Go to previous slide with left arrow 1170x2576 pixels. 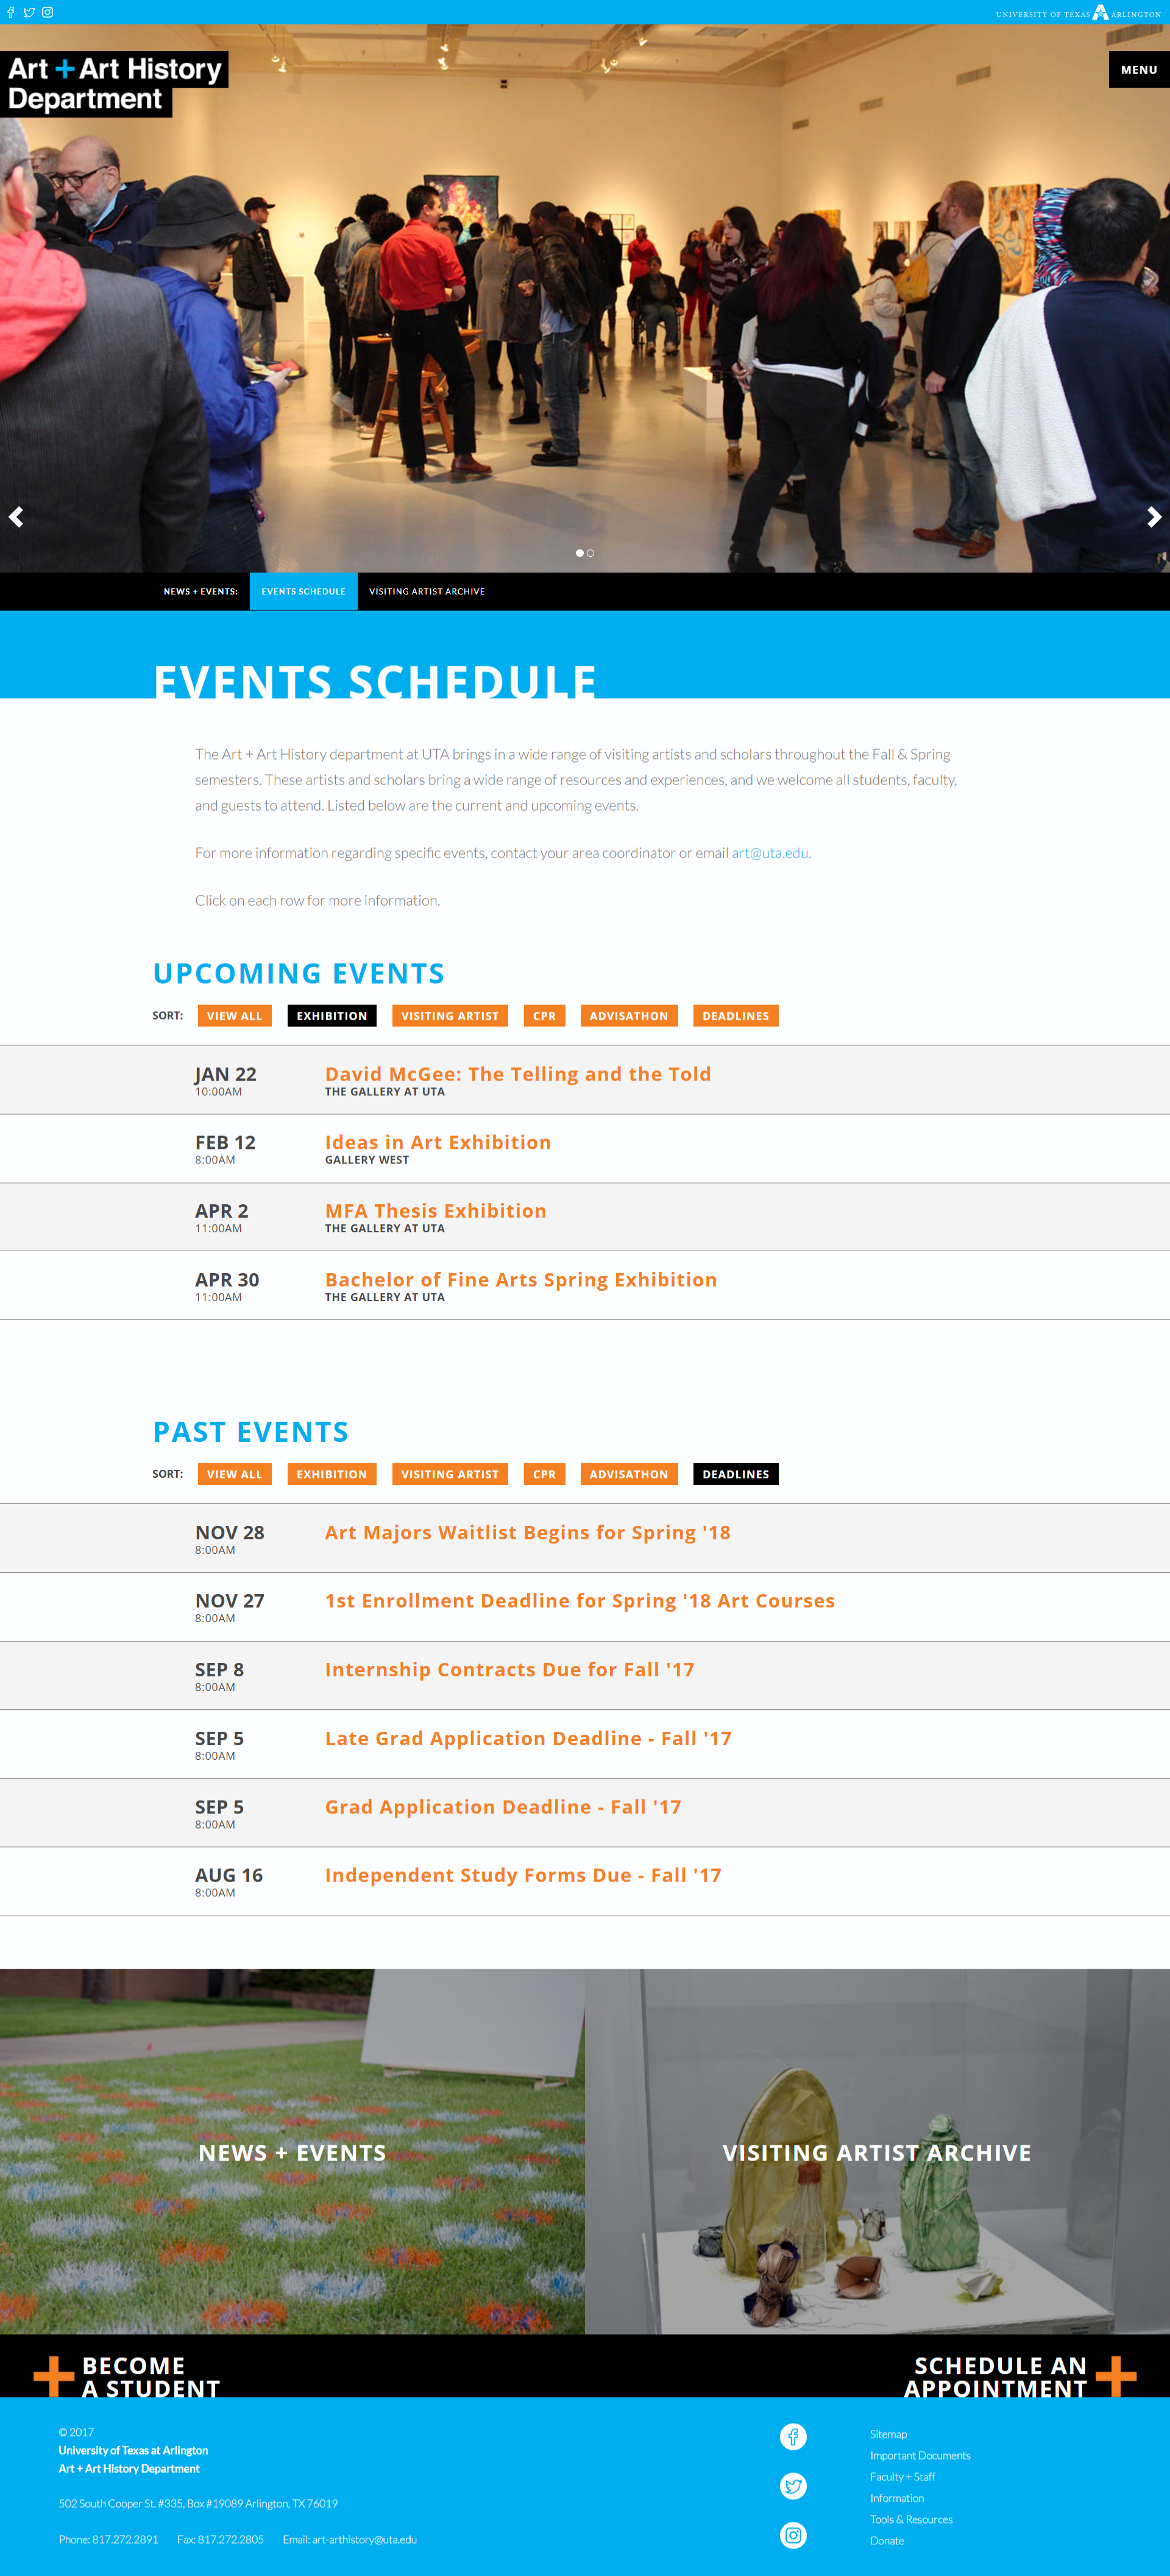click(16, 517)
